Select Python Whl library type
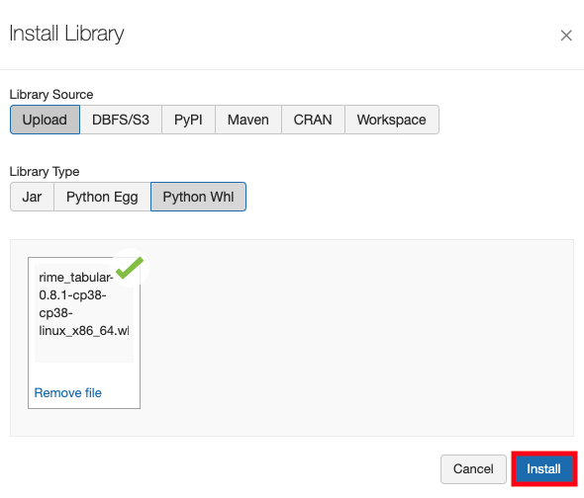Image resolution: width=584 pixels, height=498 pixels. (198, 197)
